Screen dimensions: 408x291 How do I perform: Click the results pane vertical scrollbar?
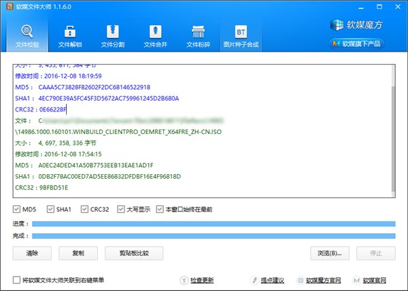393,141
